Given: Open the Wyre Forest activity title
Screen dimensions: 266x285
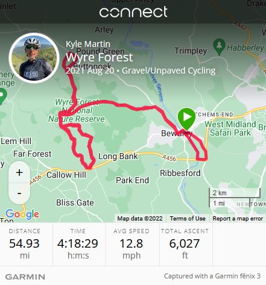Looking at the screenshot, I should click(100, 57).
